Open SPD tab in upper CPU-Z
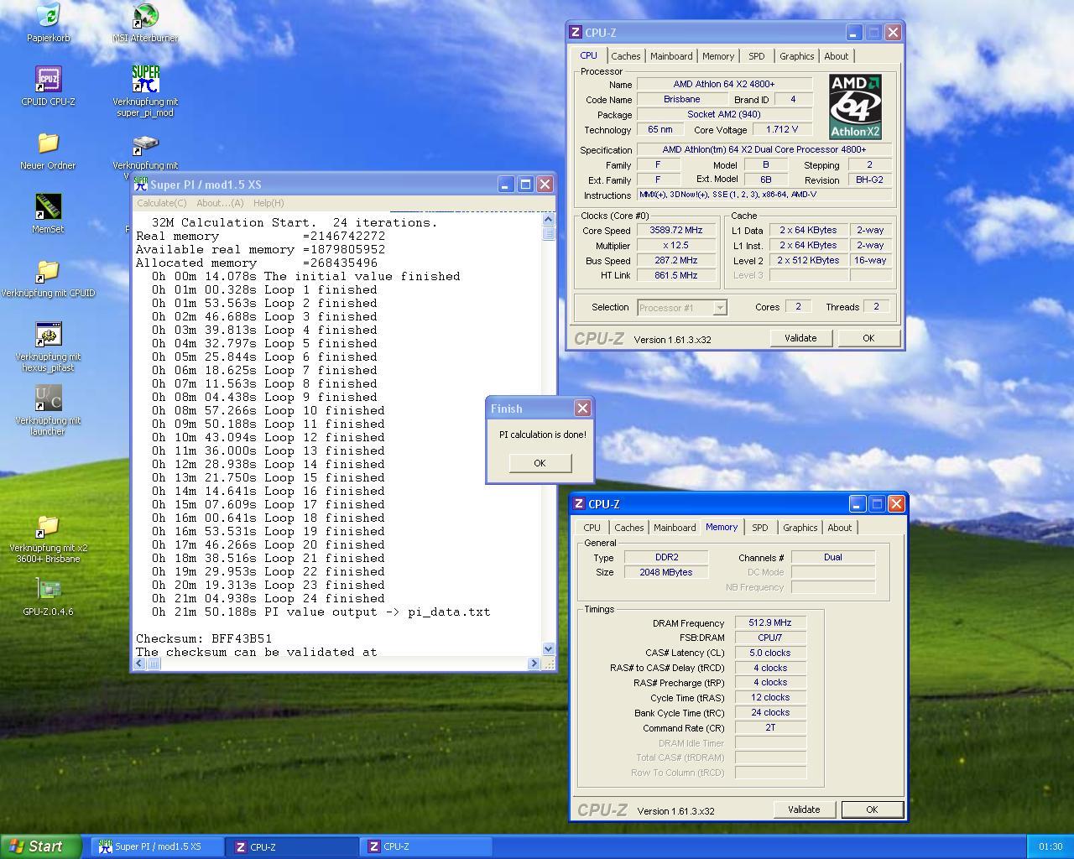This screenshot has width=1074, height=859. pyautogui.click(x=757, y=56)
